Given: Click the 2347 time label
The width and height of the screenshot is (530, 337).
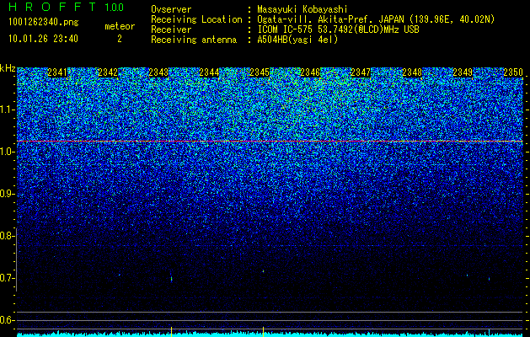Looking at the screenshot, I should click(x=361, y=72).
